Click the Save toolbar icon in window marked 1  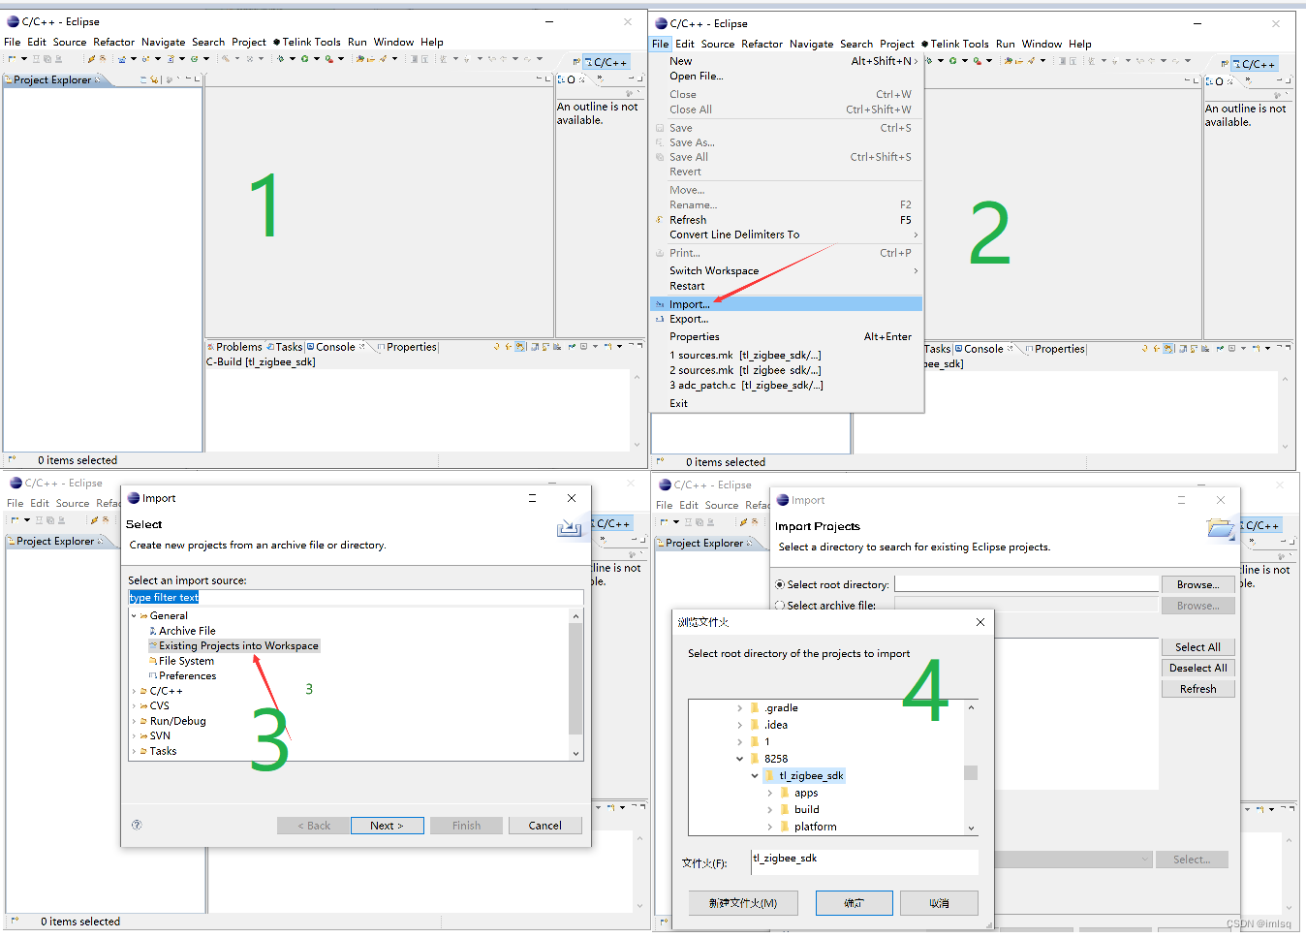pyautogui.click(x=37, y=59)
